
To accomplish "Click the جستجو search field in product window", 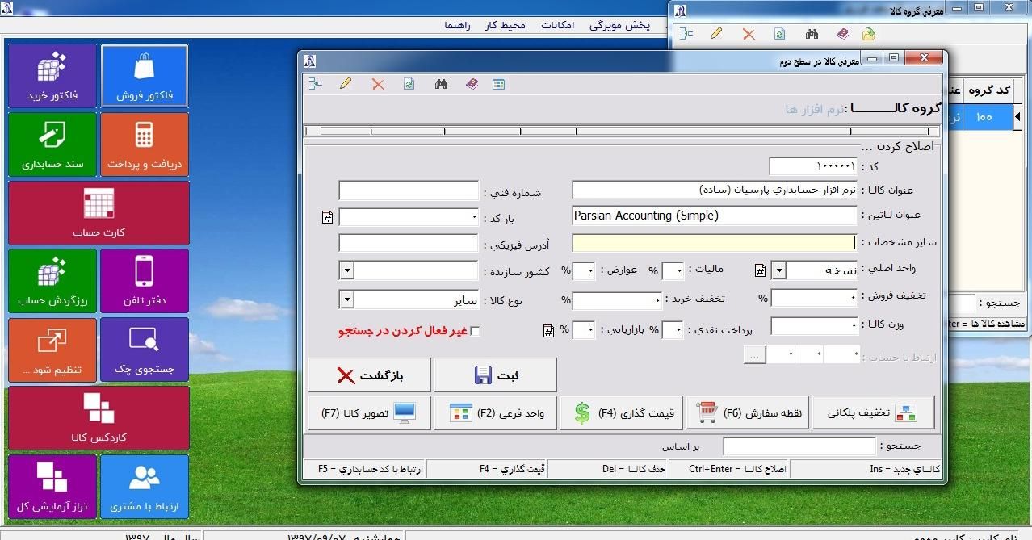I will 799,446.
